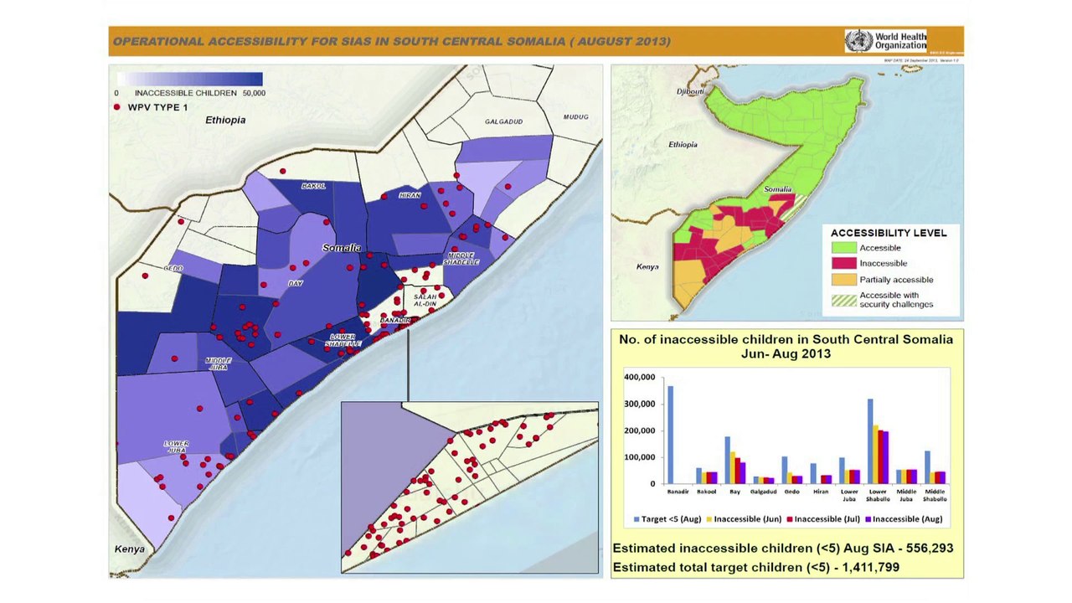Click 'Accessible with security challenges' text
The height and width of the screenshot is (603, 1072).
tap(897, 300)
